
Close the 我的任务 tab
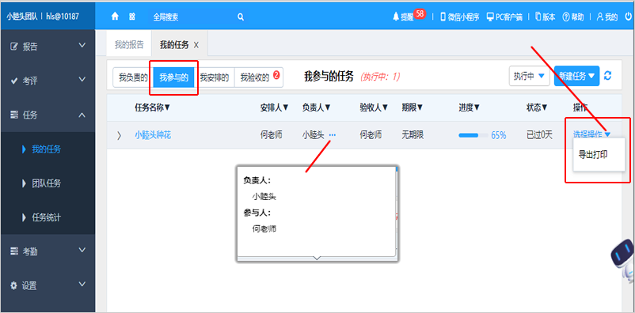pyautogui.click(x=196, y=45)
